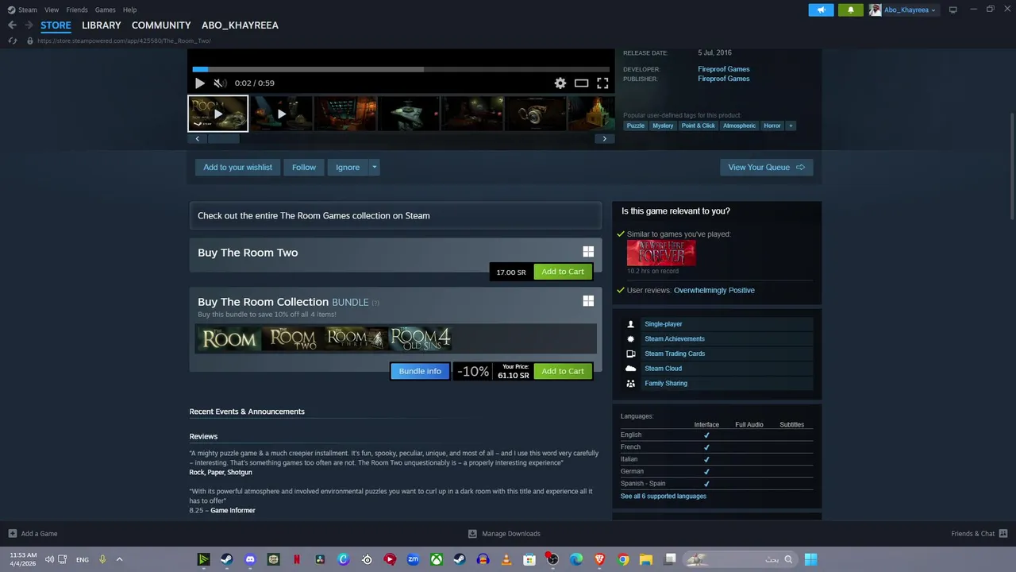Open the Help menu
Image resolution: width=1016 pixels, height=572 pixels.
[129, 10]
